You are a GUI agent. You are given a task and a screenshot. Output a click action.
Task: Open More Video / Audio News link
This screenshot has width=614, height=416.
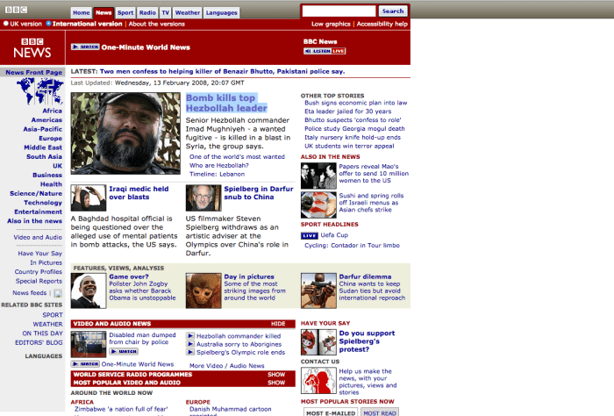pyautogui.click(x=226, y=365)
